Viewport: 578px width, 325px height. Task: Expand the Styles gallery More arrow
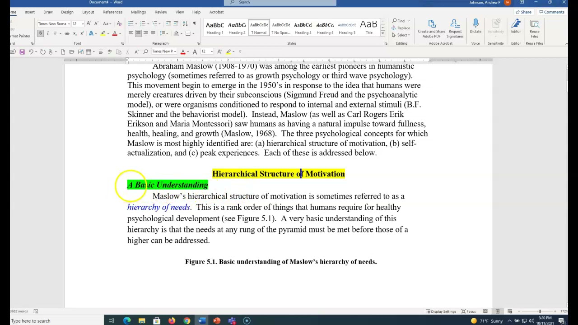(382, 33)
